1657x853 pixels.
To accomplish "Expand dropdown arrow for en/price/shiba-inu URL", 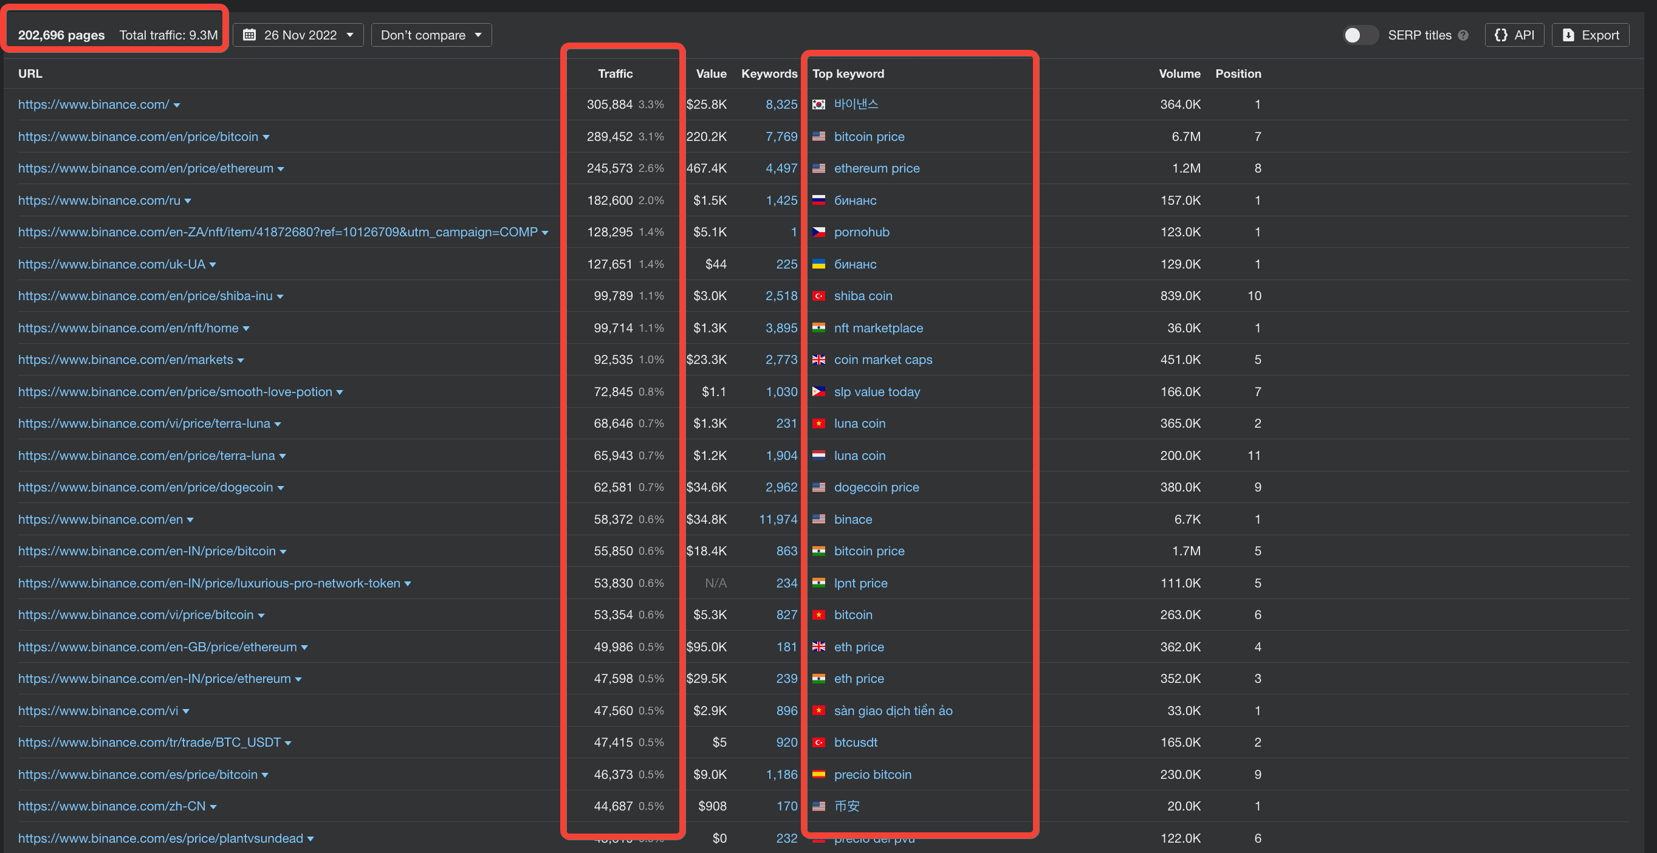I will [x=281, y=296].
